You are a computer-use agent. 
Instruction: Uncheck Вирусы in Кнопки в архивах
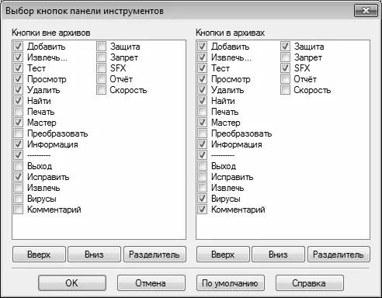(x=202, y=199)
